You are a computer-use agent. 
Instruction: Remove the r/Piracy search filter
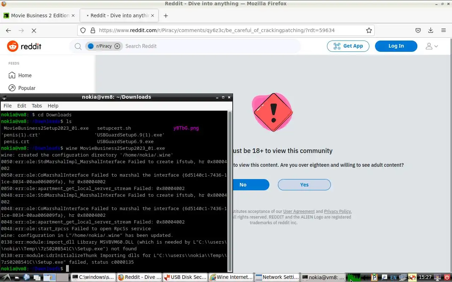[x=117, y=46]
